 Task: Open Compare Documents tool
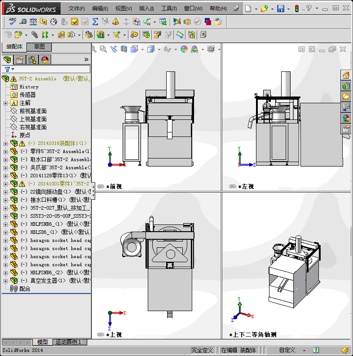(x=136, y=22)
